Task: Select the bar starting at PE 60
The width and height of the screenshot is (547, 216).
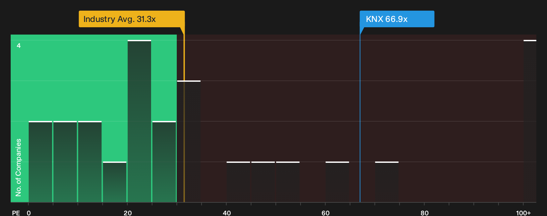Action: coord(337,182)
